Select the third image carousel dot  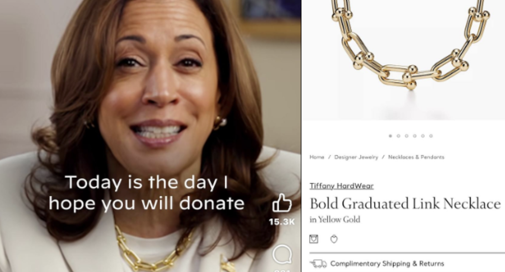click(407, 136)
